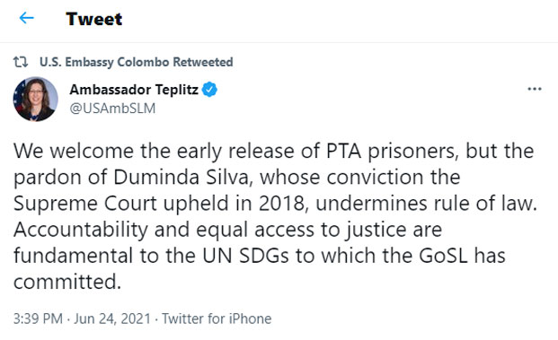Click the U.S. Embassy Colombo Retweeted label
This screenshot has width=558, height=340.
click(x=137, y=62)
